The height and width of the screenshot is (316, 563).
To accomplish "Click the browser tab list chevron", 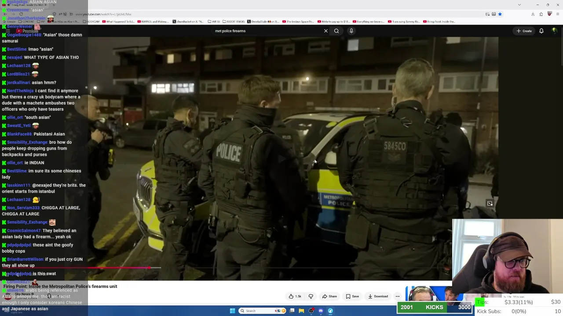I will tap(519, 5).
